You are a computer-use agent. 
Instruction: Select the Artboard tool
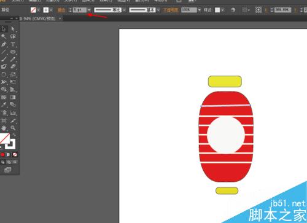4,120
